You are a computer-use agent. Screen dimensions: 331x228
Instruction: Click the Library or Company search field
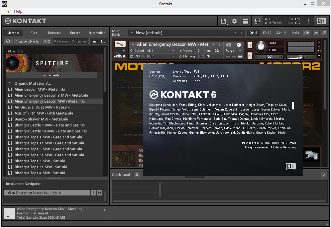(x=70, y=41)
